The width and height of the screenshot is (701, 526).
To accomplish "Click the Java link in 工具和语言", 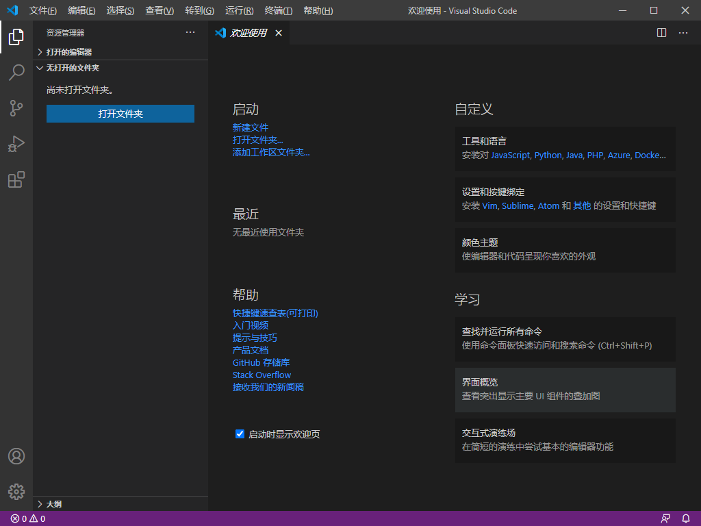I will click(x=574, y=155).
